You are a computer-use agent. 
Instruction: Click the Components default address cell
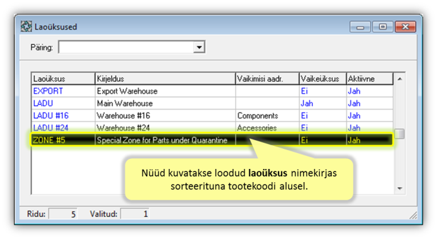coord(267,116)
